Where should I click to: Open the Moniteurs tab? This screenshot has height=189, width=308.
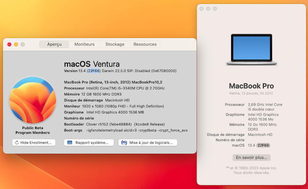coord(84,44)
